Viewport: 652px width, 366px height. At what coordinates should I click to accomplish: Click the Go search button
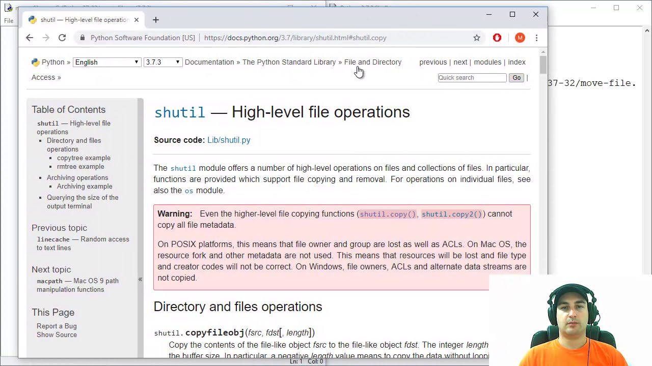pos(517,78)
